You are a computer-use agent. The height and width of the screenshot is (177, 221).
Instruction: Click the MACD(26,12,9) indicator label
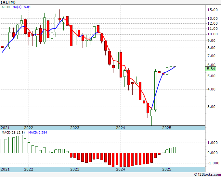click(x=13, y=133)
